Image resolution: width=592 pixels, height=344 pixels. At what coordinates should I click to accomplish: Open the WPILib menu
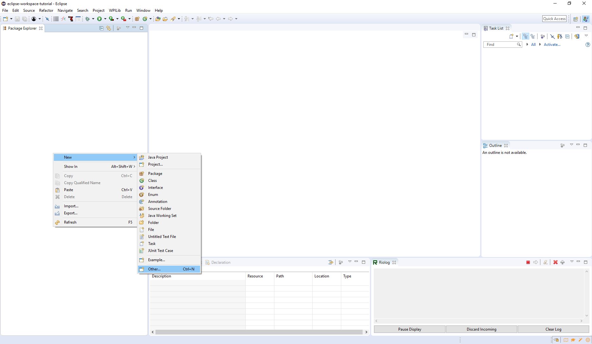115,10
